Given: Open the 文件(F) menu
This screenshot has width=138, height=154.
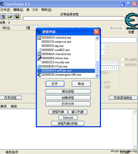Looking at the screenshot, I should point(5,10).
